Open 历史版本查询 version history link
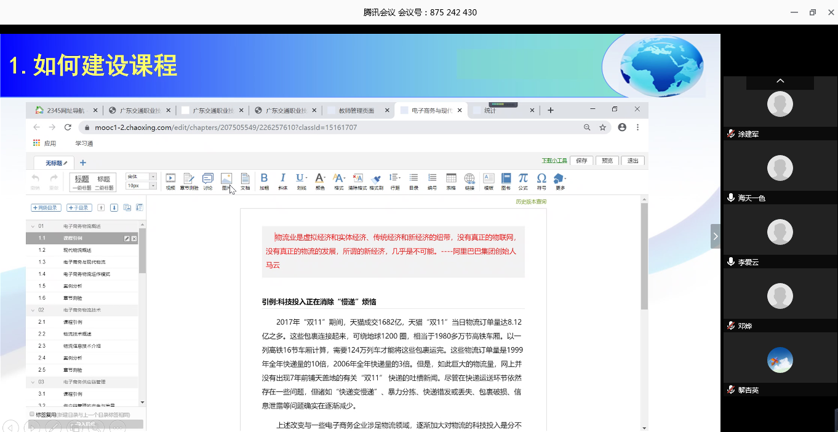The width and height of the screenshot is (838, 432). (x=531, y=202)
